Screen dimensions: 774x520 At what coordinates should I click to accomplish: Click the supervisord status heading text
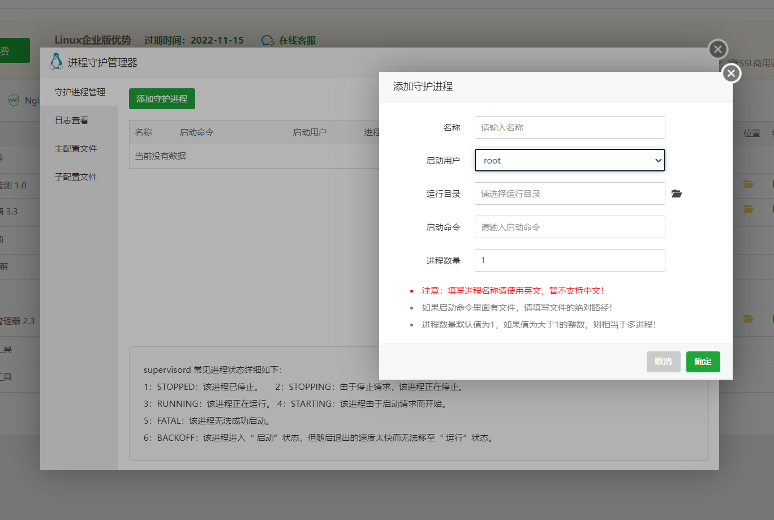[x=213, y=369]
